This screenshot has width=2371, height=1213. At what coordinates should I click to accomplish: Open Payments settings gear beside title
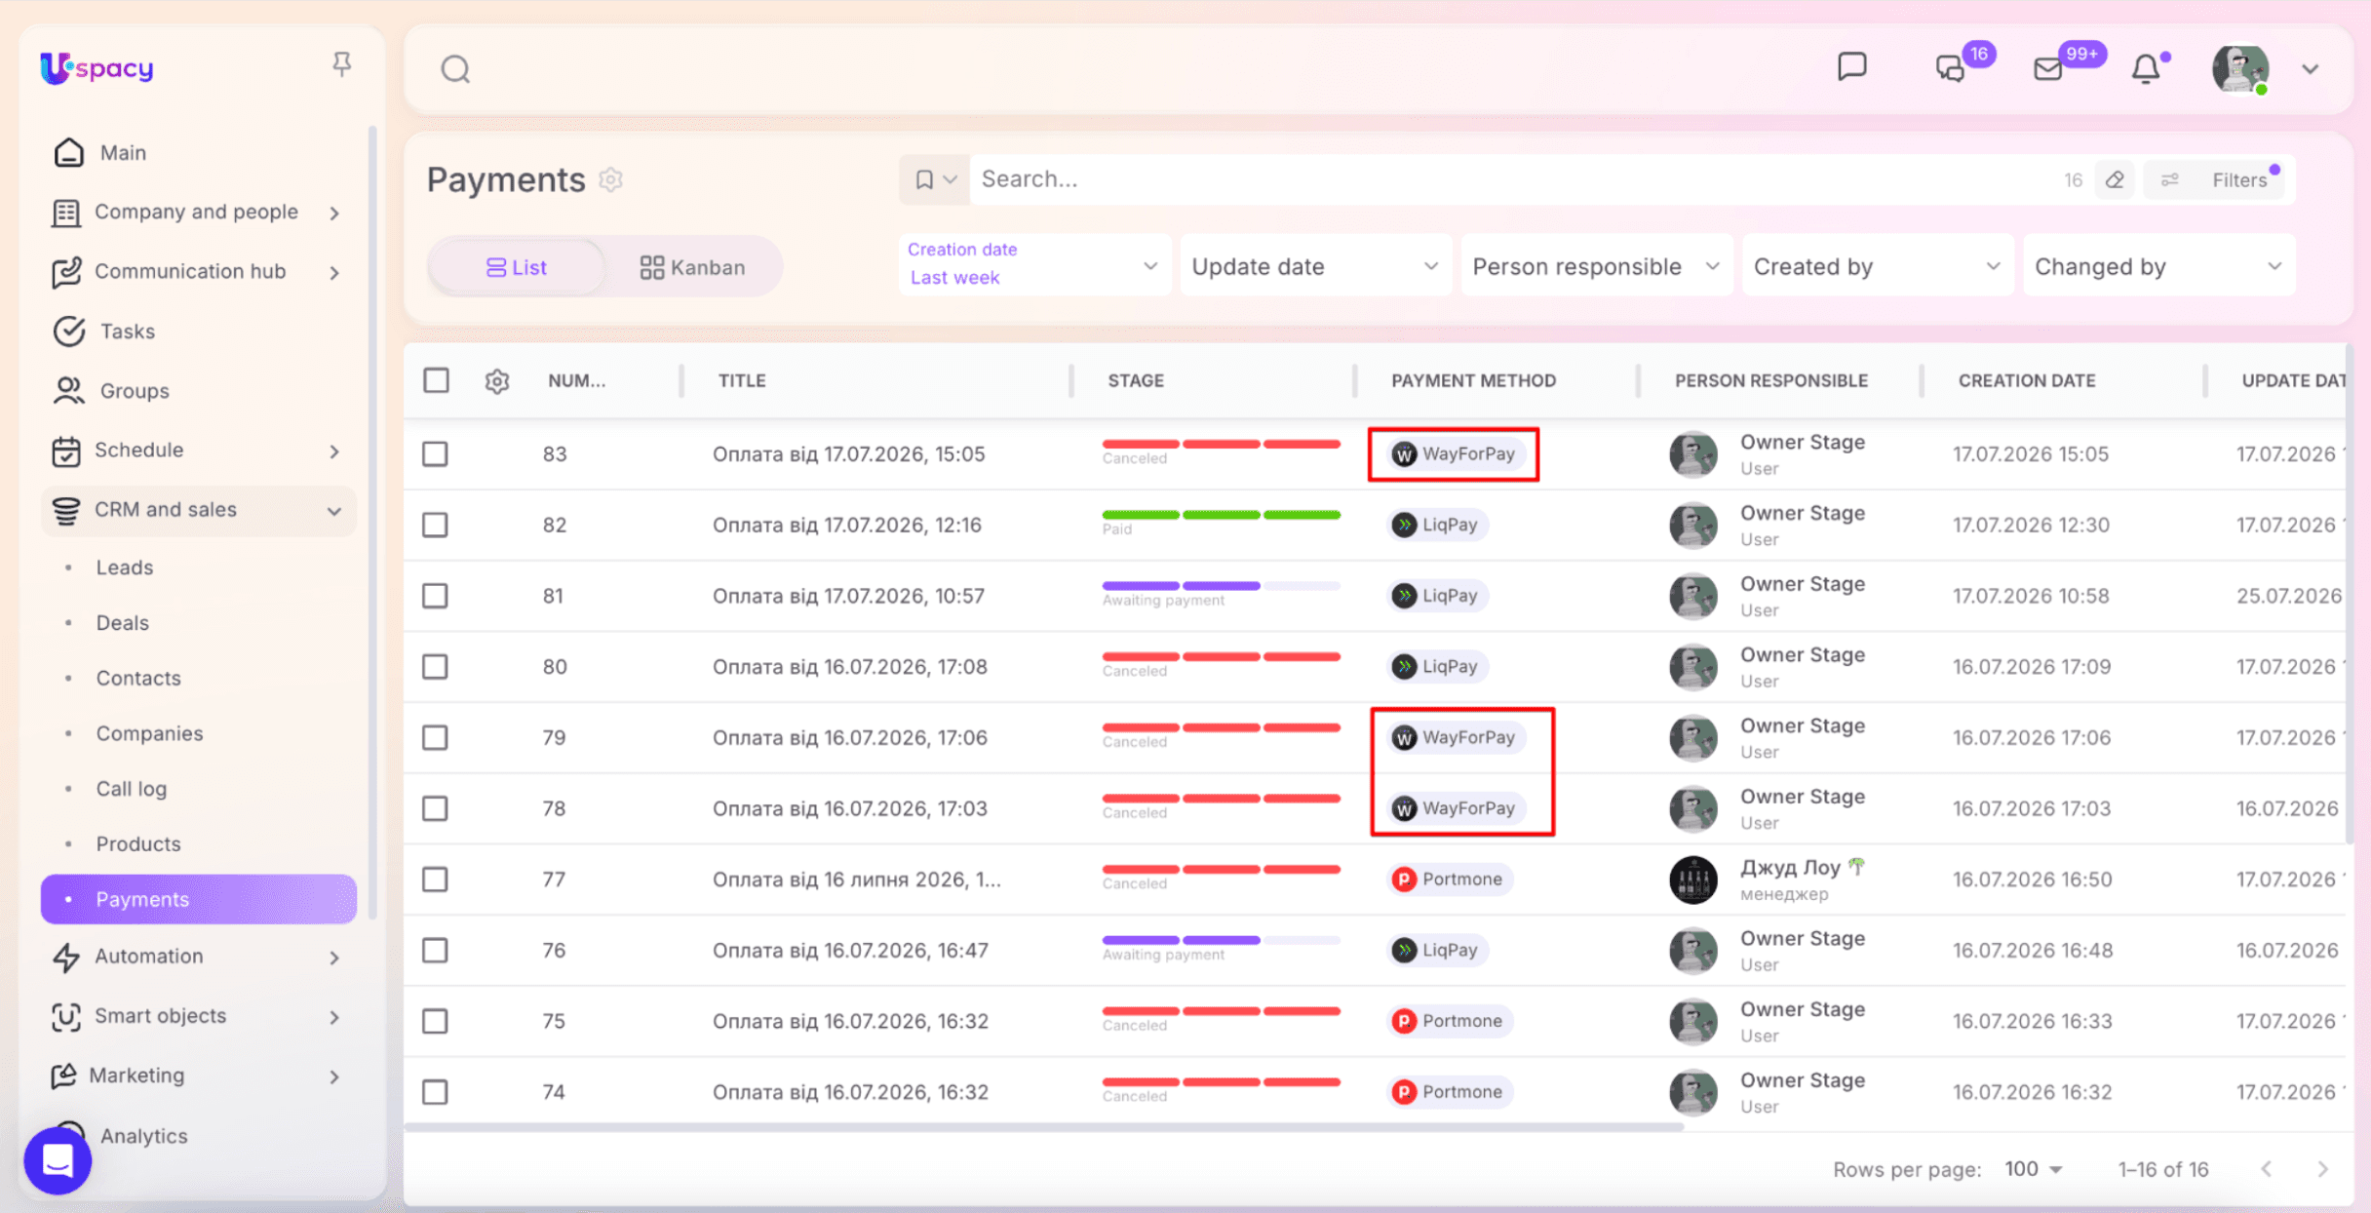611,179
